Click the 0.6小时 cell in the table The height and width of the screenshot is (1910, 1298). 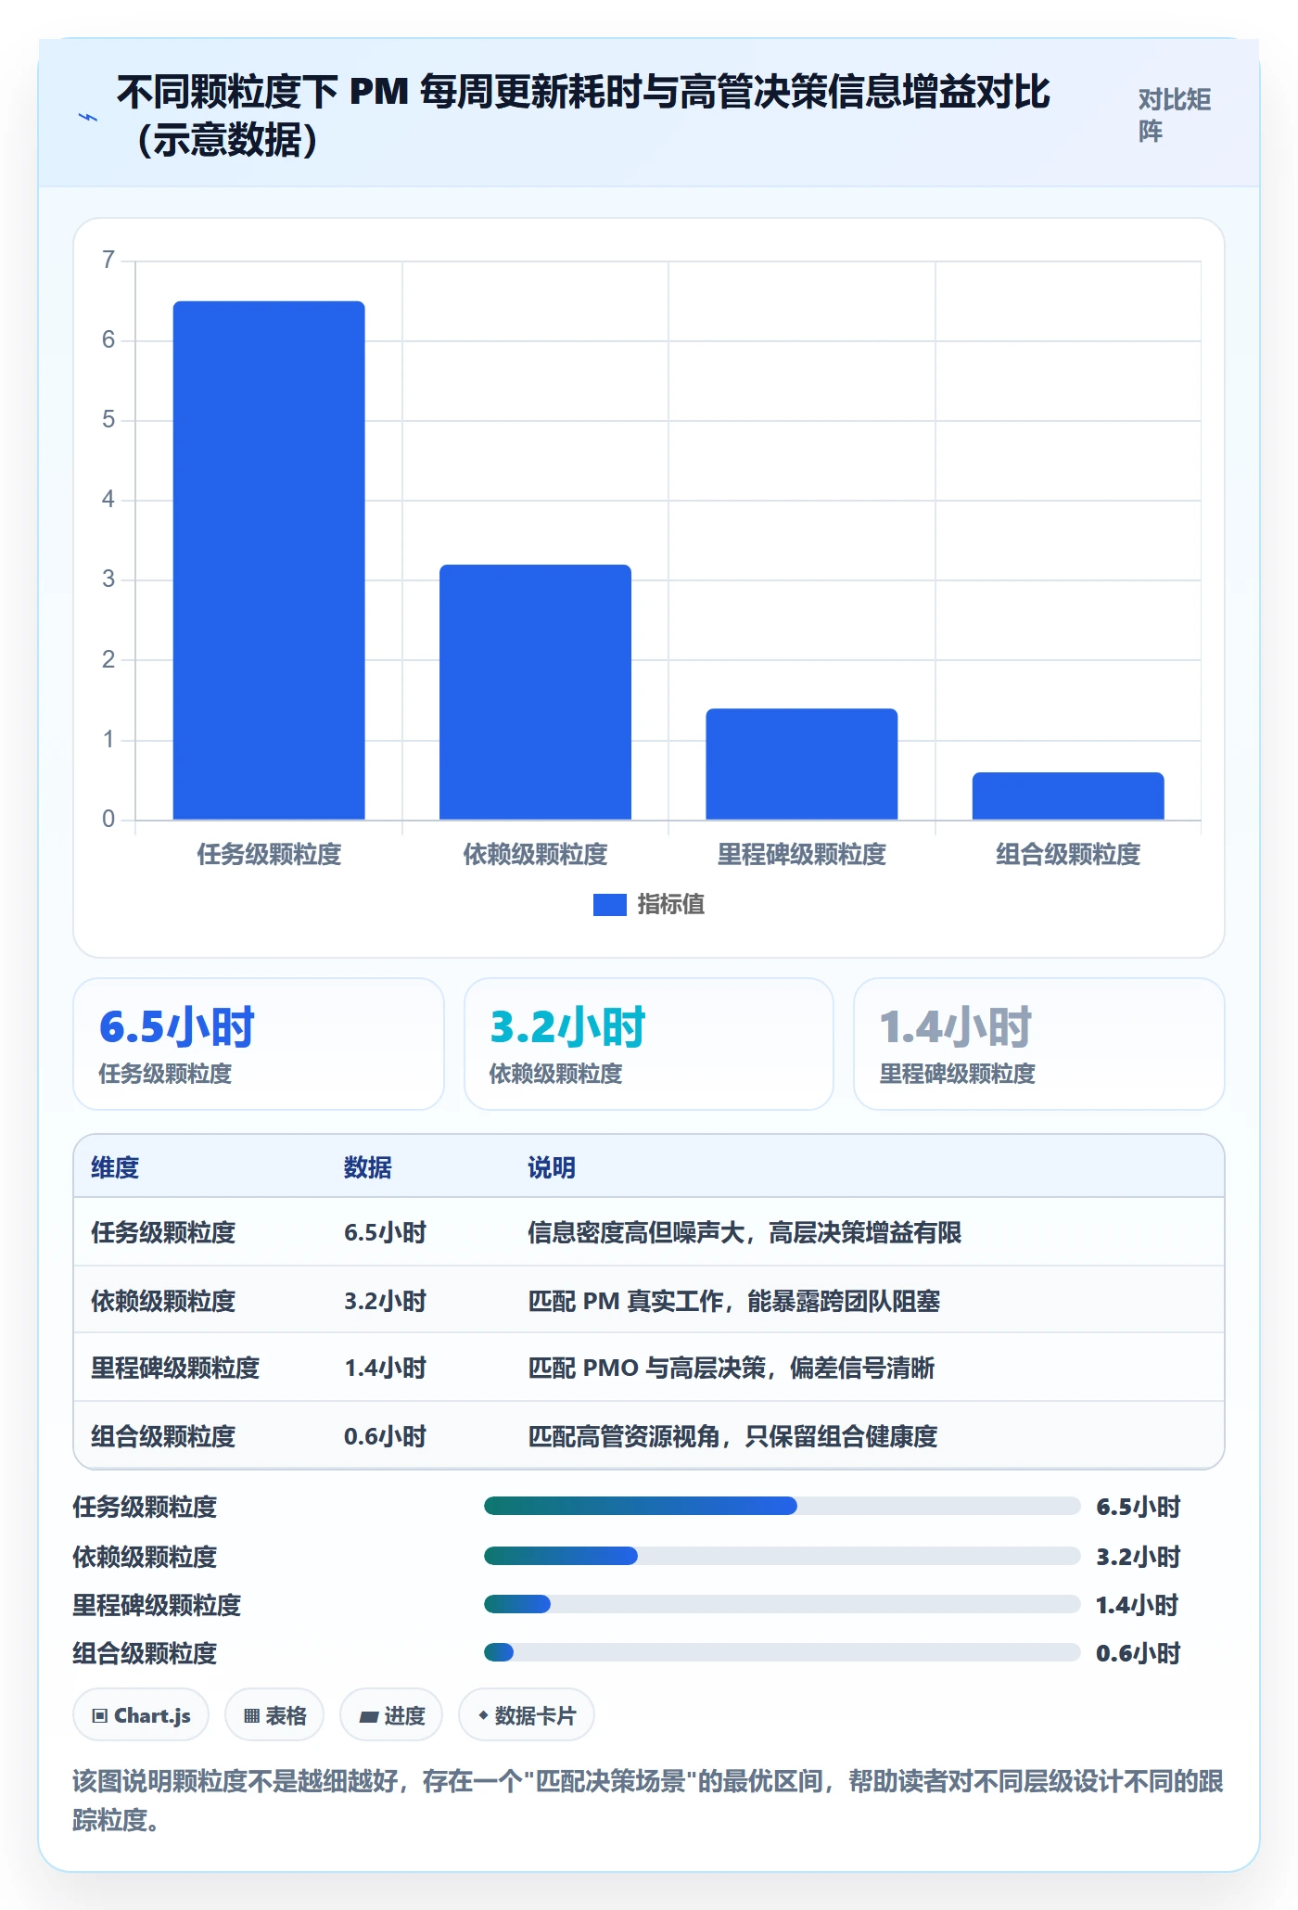385,1436
